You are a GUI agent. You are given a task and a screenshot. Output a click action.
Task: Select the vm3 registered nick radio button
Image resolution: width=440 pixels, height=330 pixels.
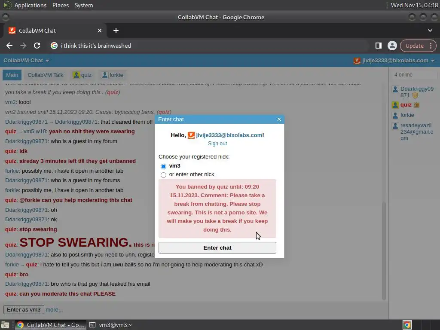(x=163, y=166)
